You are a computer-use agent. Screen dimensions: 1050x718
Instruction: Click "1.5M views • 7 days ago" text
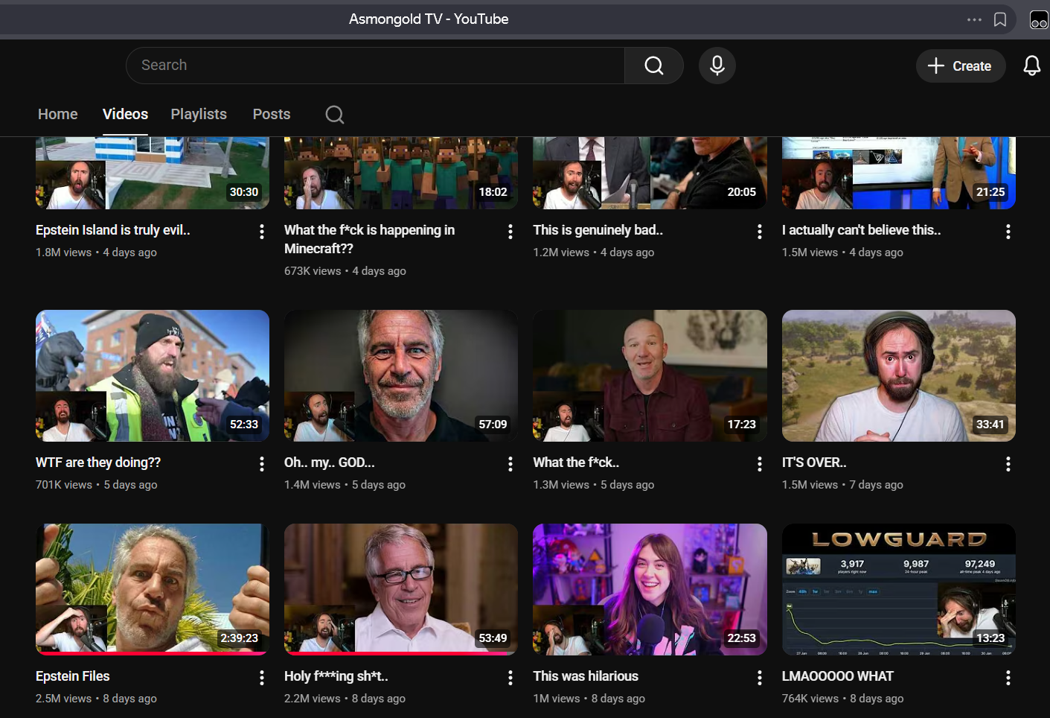pyautogui.click(x=842, y=485)
